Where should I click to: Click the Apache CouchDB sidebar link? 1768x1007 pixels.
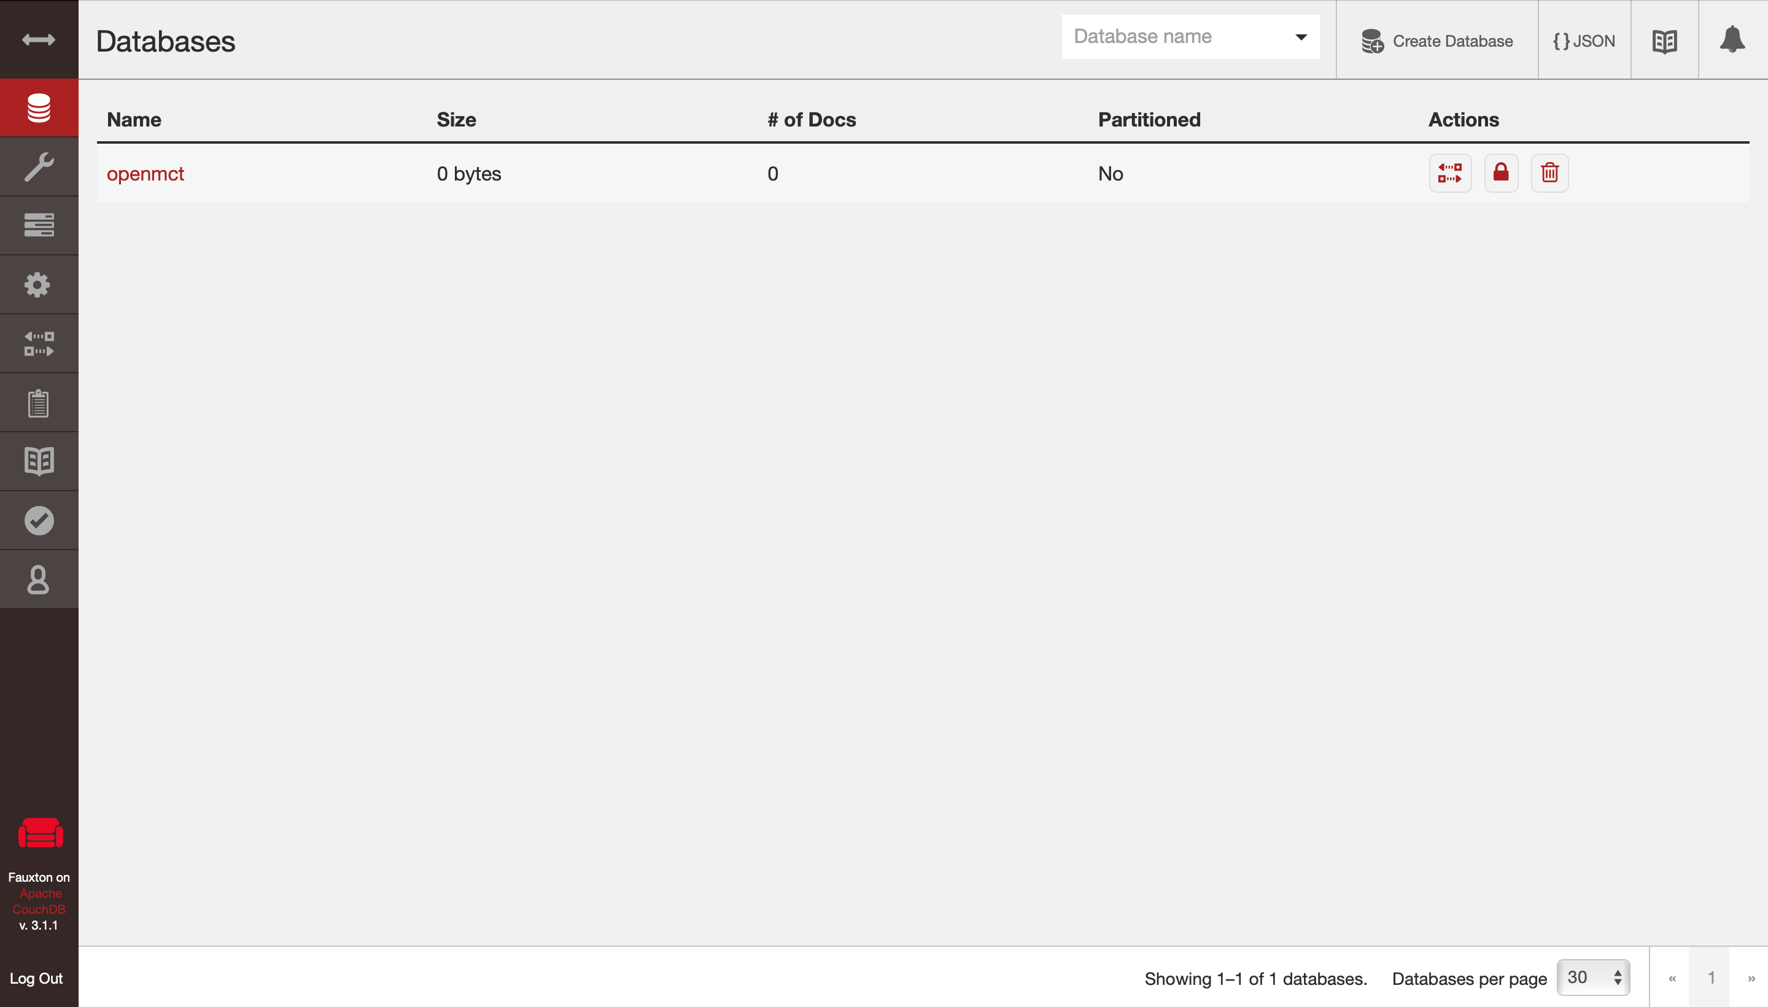39,901
